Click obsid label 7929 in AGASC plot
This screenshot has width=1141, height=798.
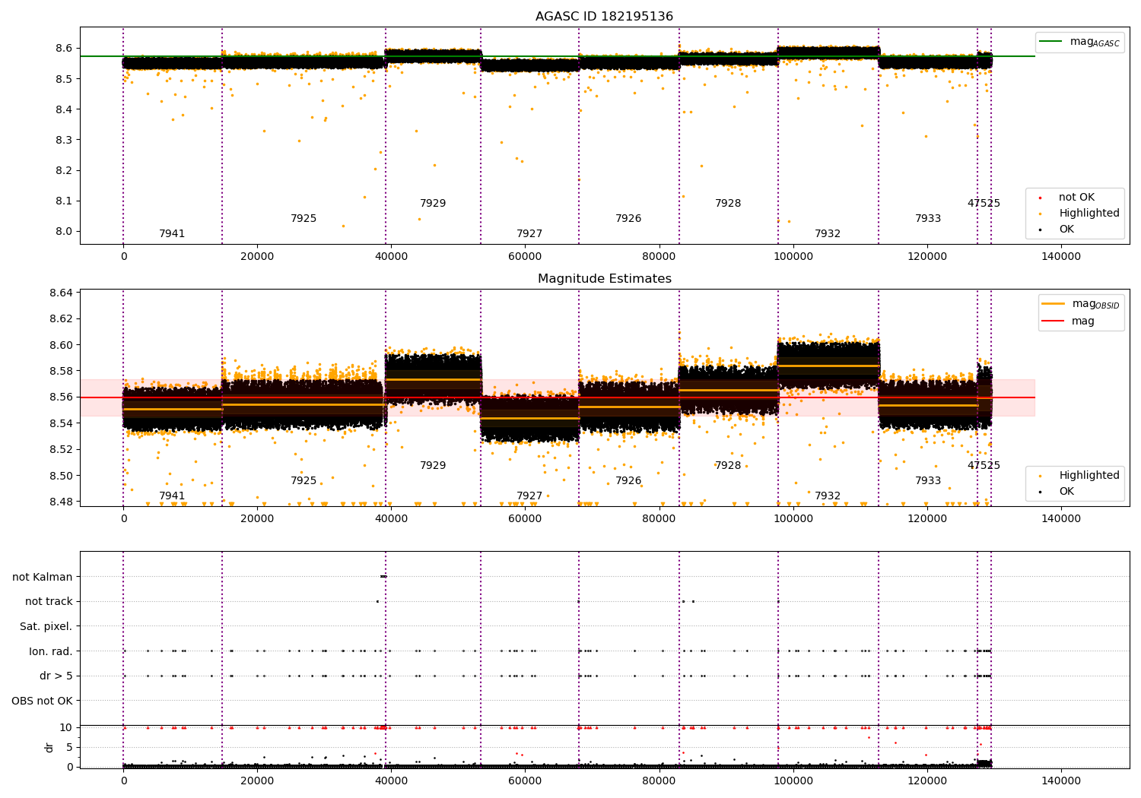point(433,204)
